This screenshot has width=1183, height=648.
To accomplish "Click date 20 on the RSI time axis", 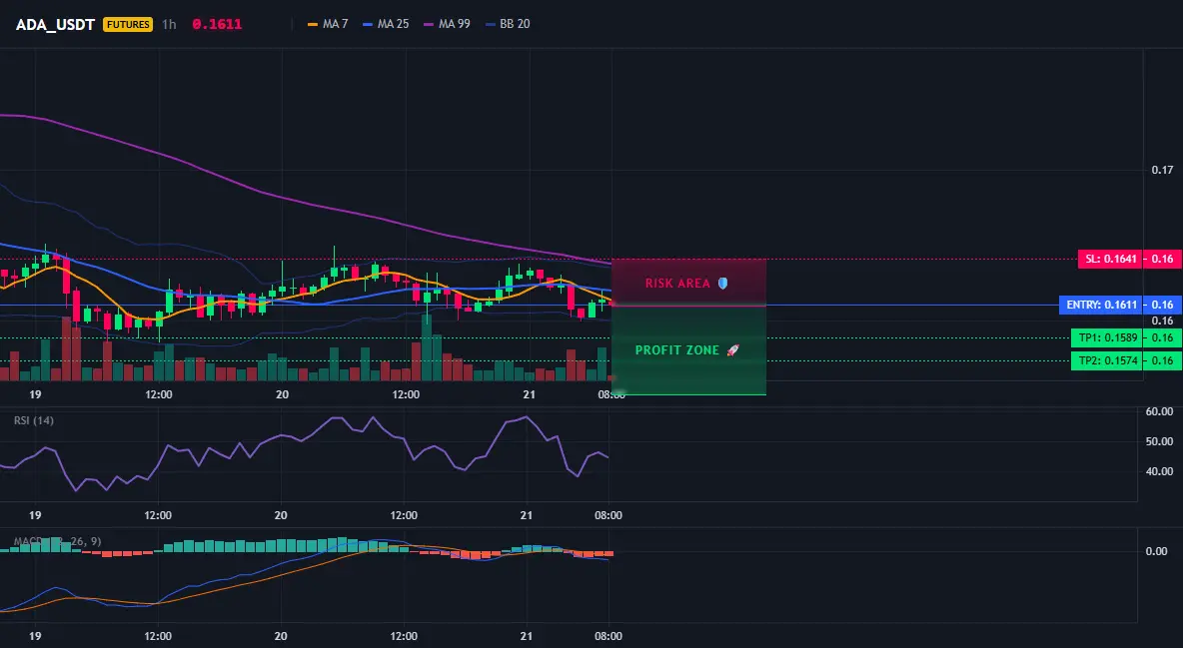I will point(281,516).
